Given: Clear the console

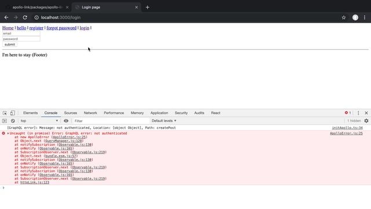Looking at the screenshot, I should pos(13,121).
